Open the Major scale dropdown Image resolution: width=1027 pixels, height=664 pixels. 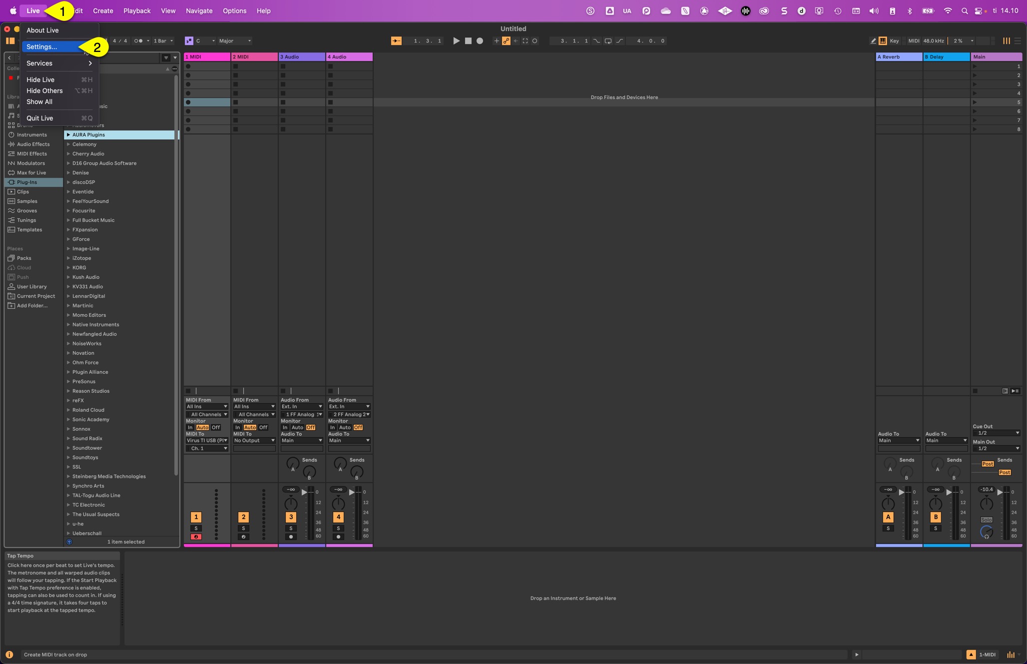(235, 41)
